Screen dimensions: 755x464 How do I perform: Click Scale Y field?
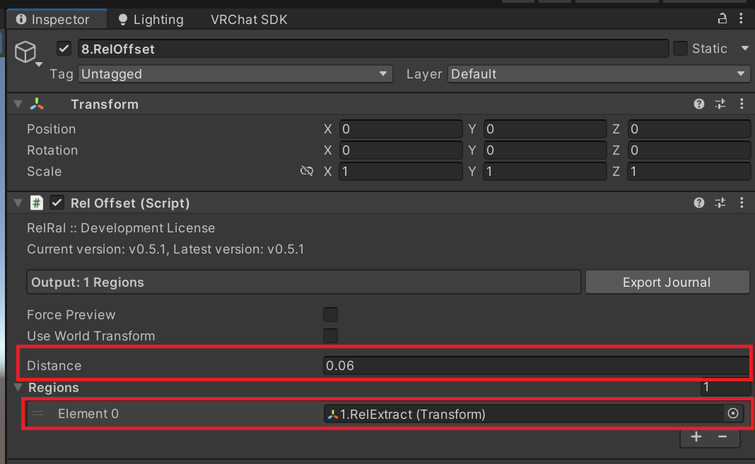click(544, 171)
